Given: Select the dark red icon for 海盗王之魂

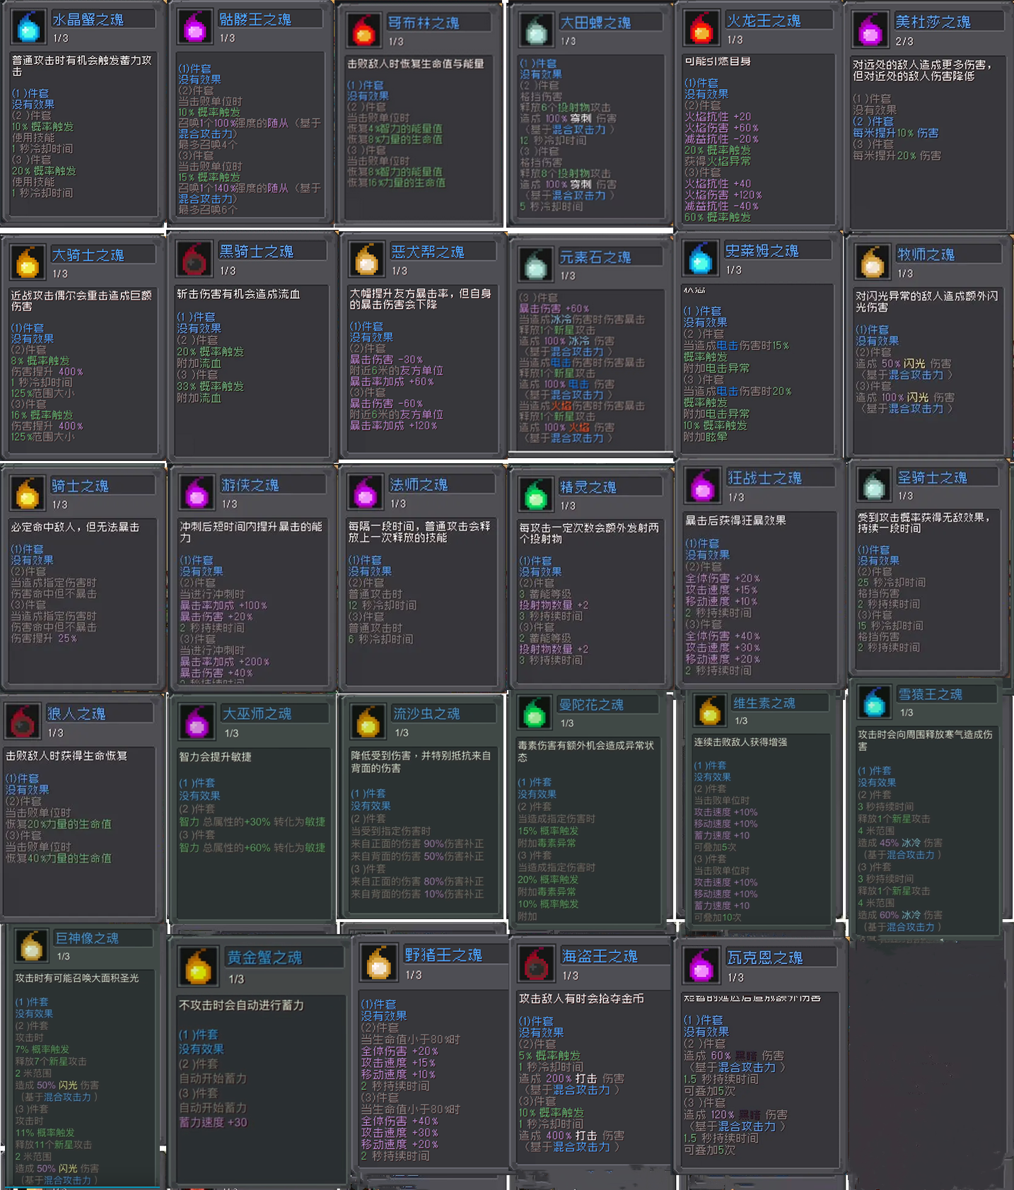Looking at the screenshot, I should click(x=536, y=964).
